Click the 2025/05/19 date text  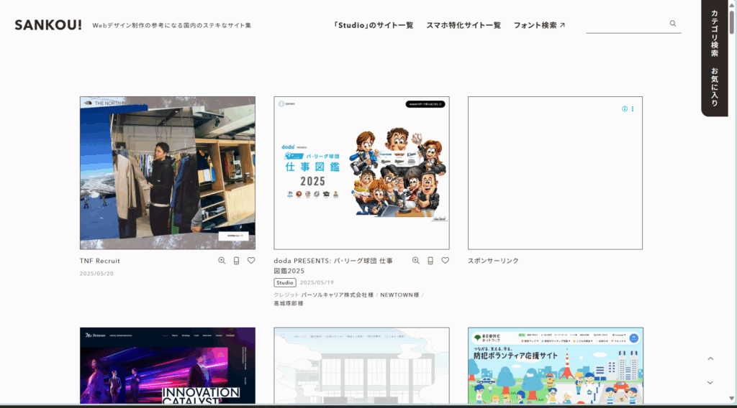click(317, 283)
